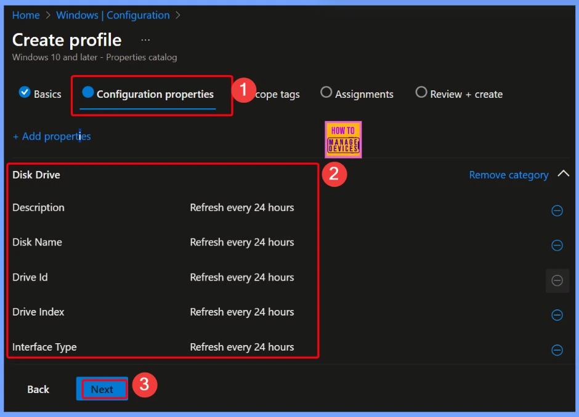
Task: Select the Configuration properties tab
Action: pyautogui.click(x=148, y=94)
